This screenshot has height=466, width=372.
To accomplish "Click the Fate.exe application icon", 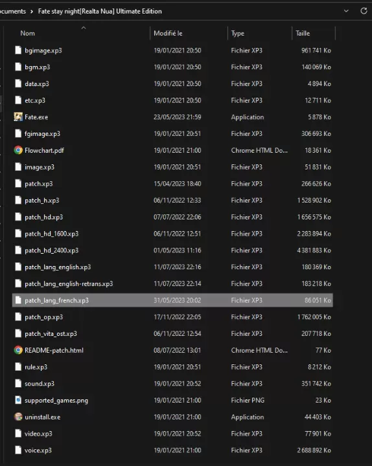I will point(18,117).
